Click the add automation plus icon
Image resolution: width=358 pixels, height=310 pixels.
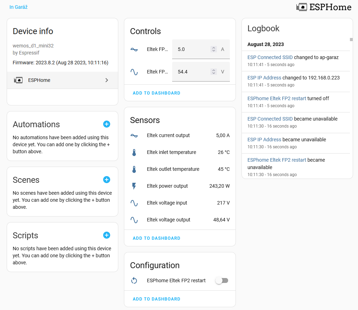107,124
